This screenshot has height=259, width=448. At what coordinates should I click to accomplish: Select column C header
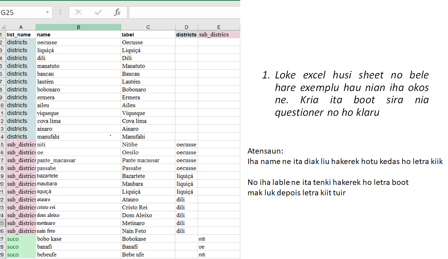148,27
